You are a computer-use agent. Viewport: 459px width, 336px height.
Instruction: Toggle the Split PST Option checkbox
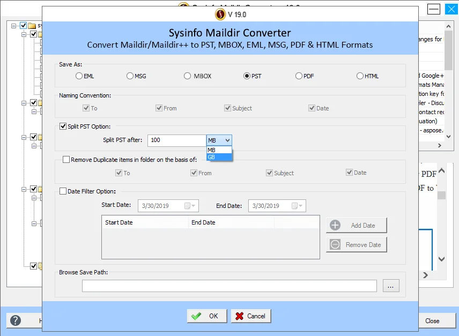63,126
